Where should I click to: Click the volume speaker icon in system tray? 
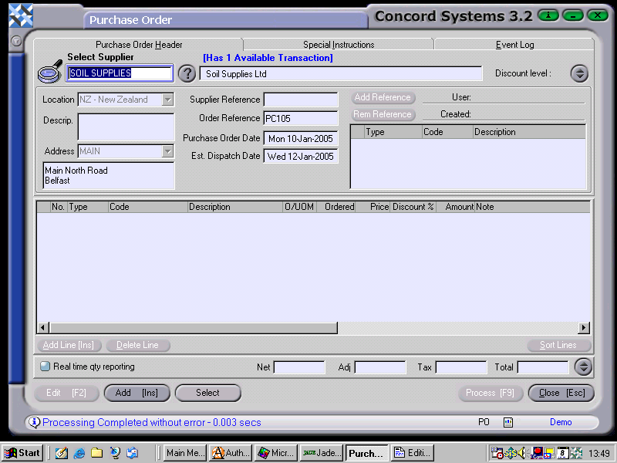tap(521, 452)
